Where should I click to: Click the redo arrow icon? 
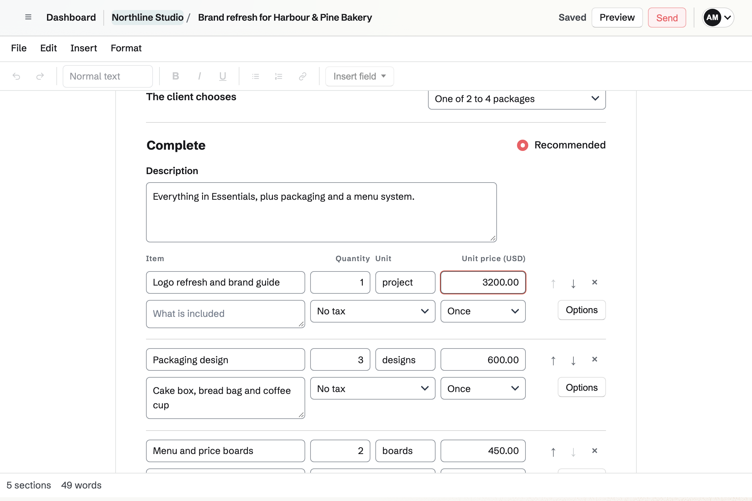pyautogui.click(x=40, y=76)
